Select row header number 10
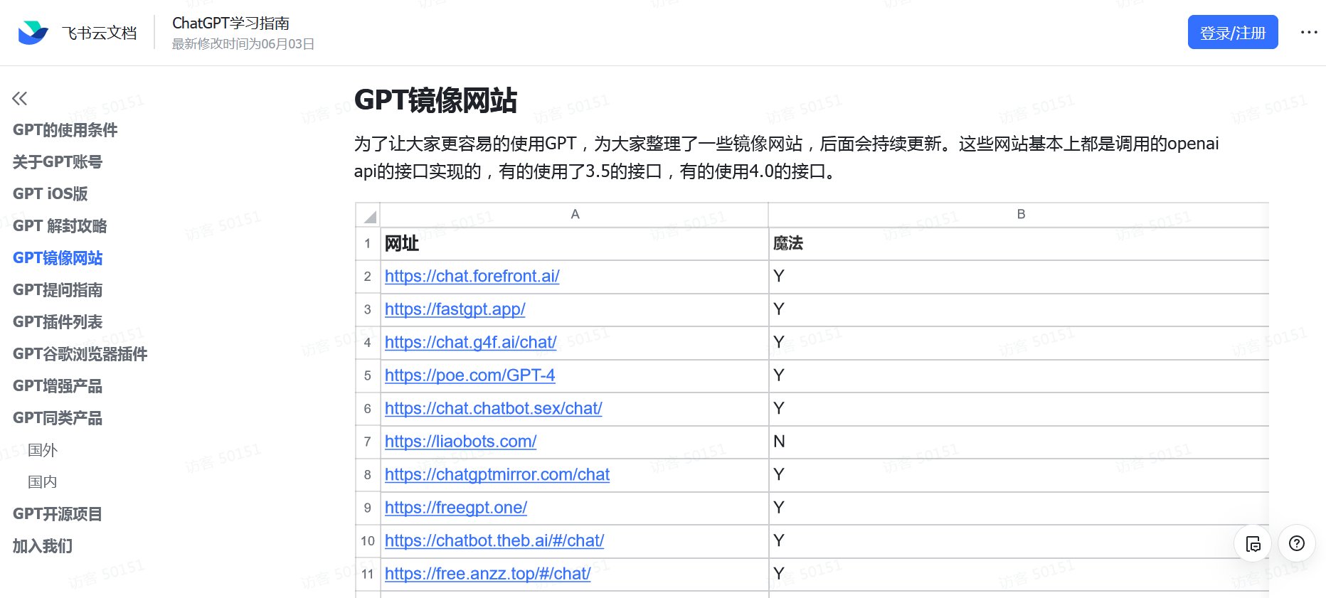Screen dimensions: 1326x598 coord(368,541)
